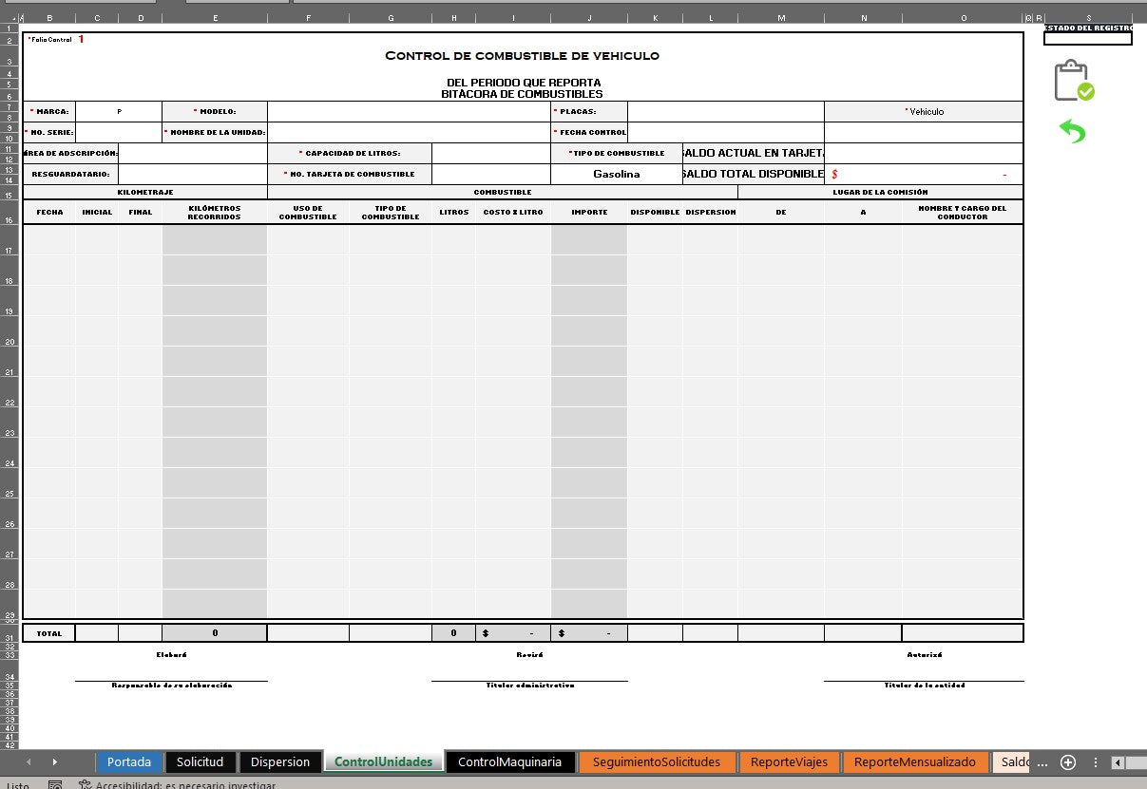1147x789 pixels.
Task: Click the COSTO X LITRO heading
Action: [513, 213]
